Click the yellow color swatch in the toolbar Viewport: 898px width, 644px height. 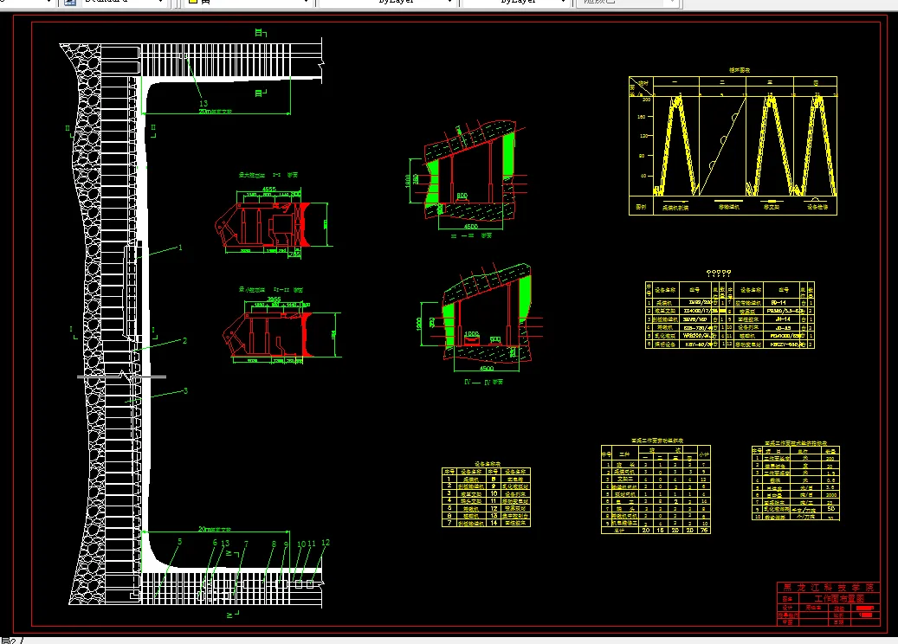point(193,2)
